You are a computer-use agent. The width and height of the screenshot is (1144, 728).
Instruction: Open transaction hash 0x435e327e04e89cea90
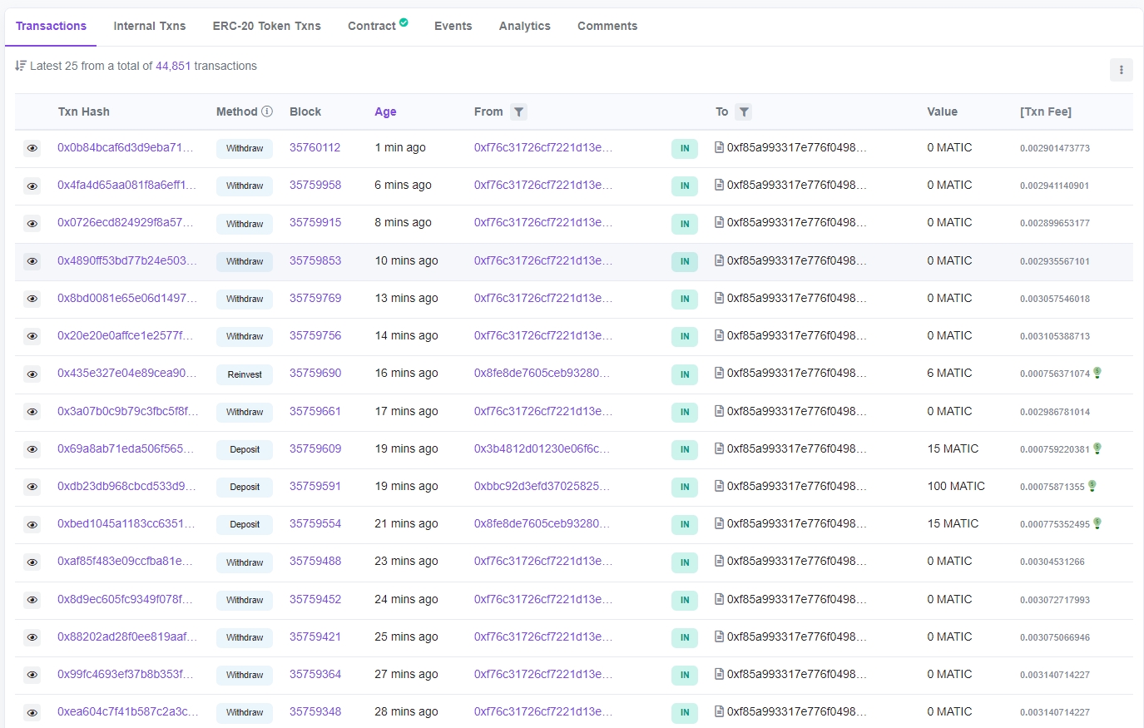tap(127, 373)
